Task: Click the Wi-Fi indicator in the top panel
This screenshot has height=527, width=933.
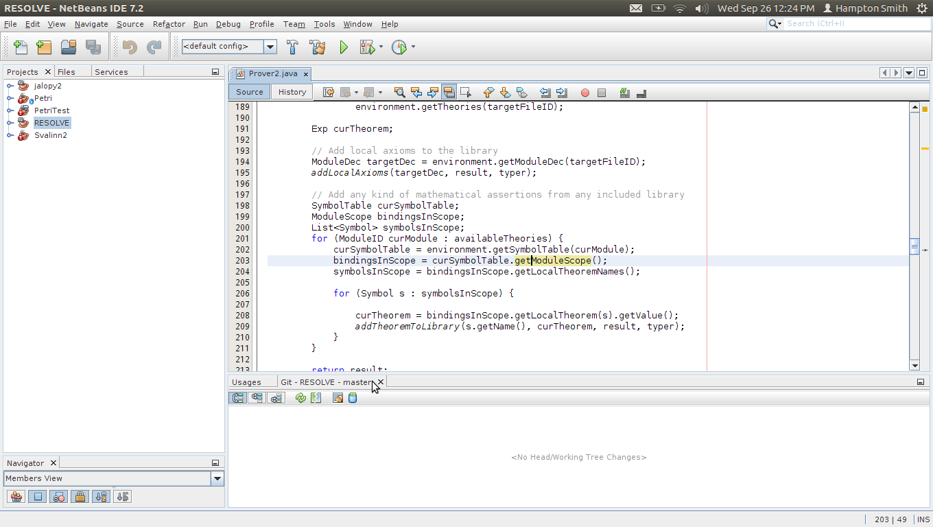Action: pyautogui.click(x=680, y=8)
